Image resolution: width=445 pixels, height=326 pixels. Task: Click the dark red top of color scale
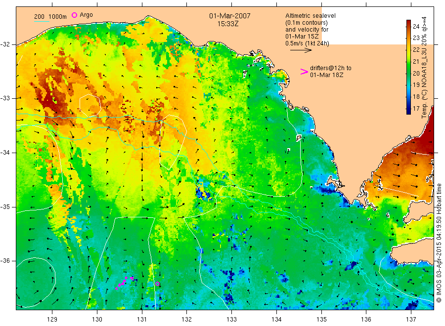(409, 23)
